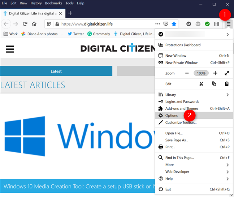
Task: Choose New Window
Action: point(194,56)
